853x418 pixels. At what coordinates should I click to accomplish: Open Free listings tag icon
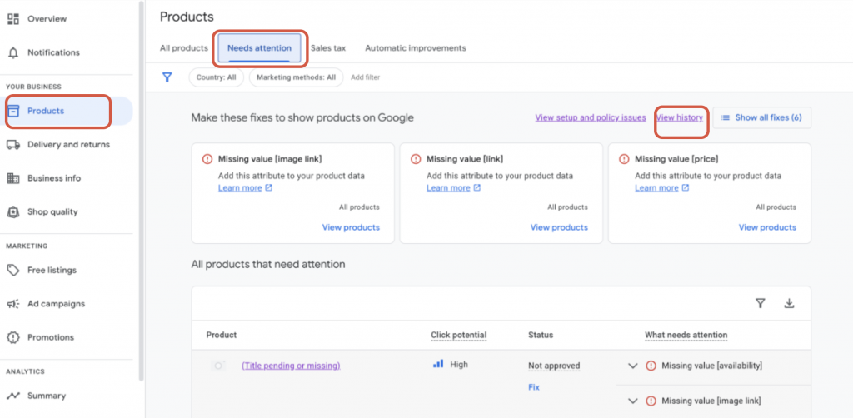[13, 270]
